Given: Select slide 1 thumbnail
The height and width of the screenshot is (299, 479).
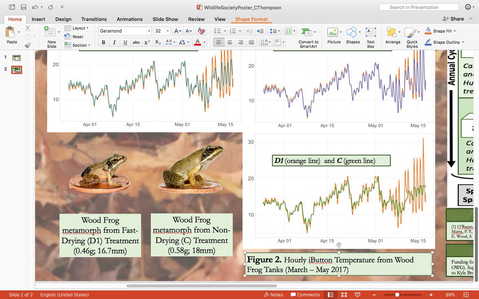Looking at the screenshot, I should [17, 58].
